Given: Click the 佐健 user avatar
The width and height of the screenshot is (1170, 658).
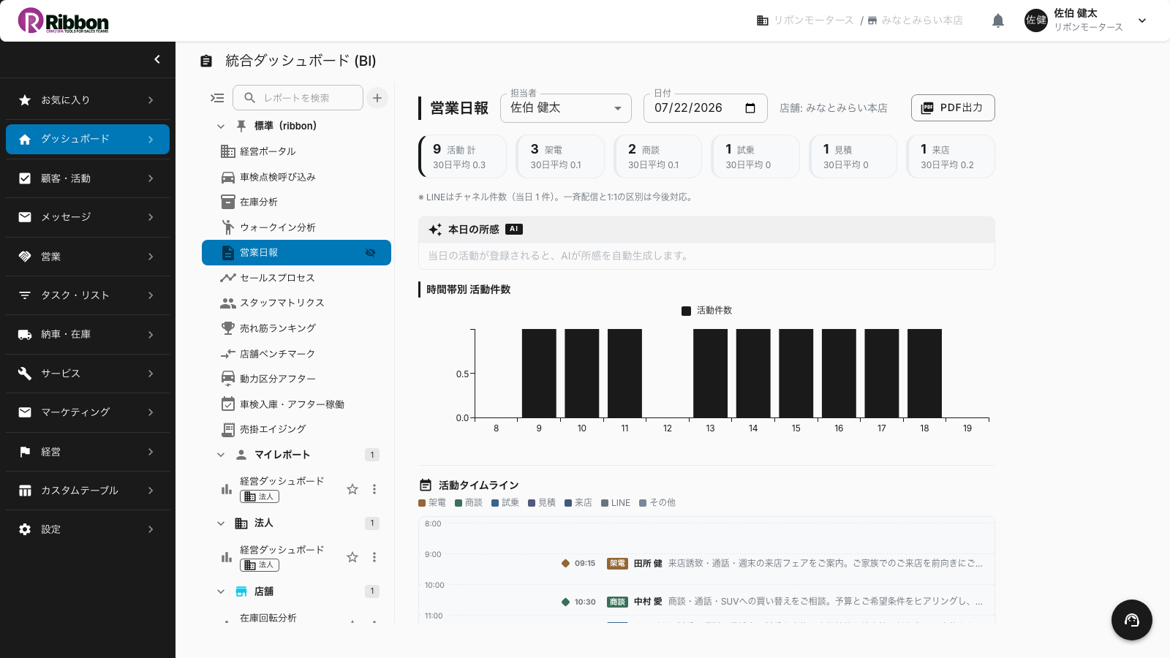Looking at the screenshot, I should click(x=1036, y=20).
